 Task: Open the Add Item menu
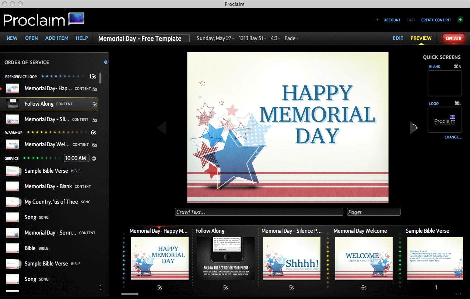[x=57, y=38]
